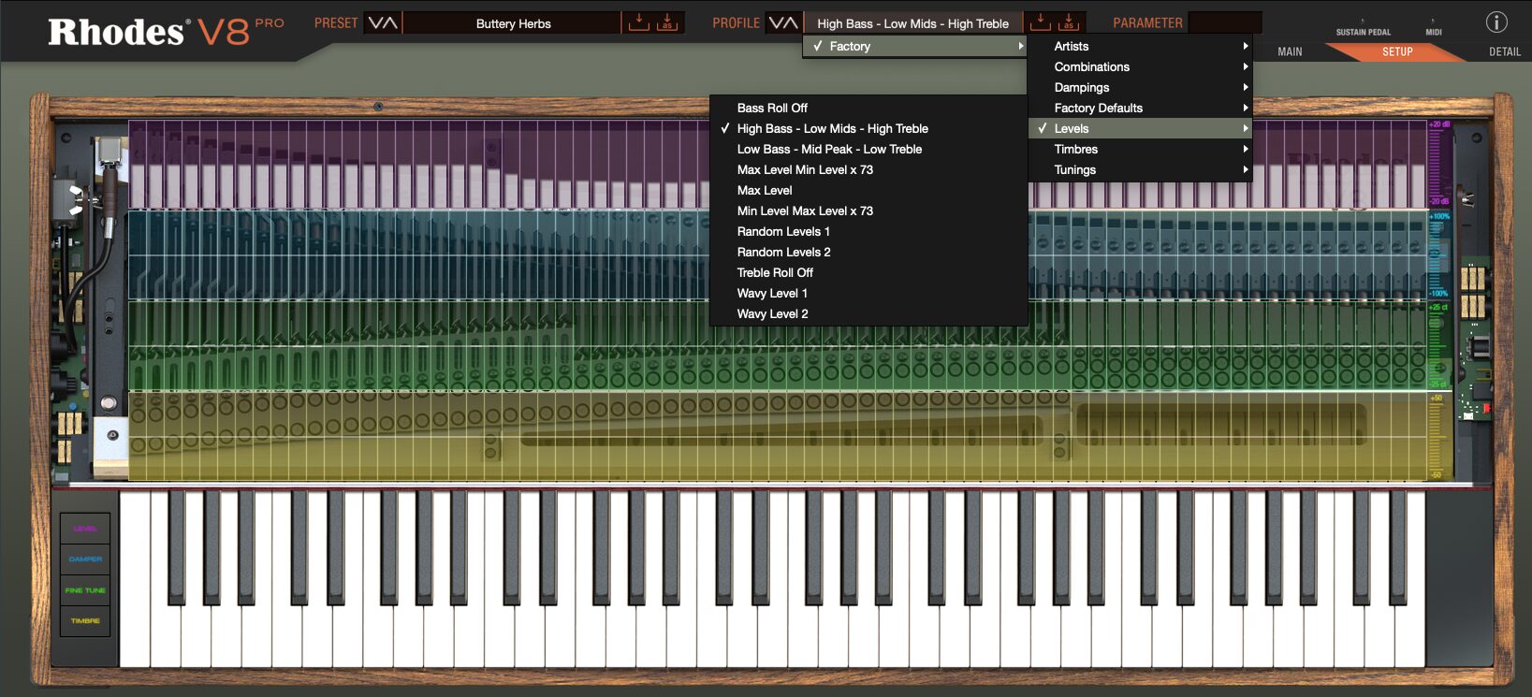Apply Random Levels 2
Viewport: 1532px width, 697px height.
click(x=868, y=252)
